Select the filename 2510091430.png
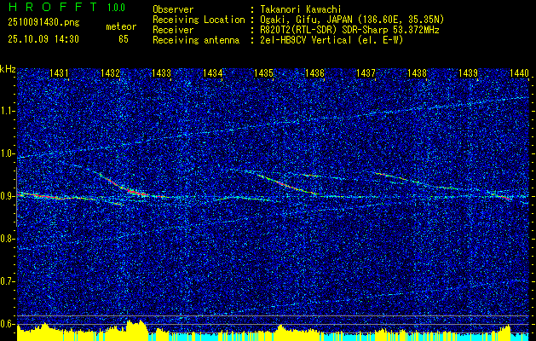Image resolution: width=536 pixels, height=341 pixels. (43, 22)
